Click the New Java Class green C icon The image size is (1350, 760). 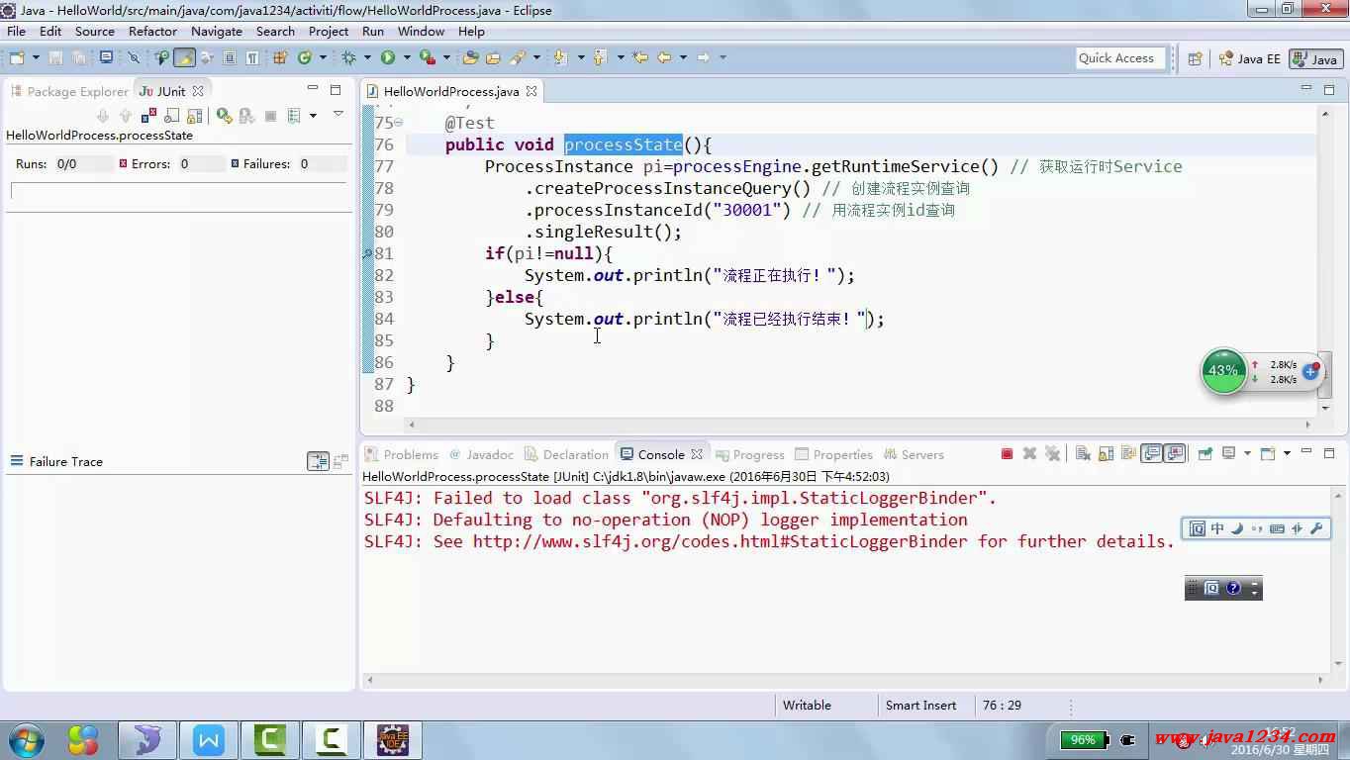pos(304,57)
